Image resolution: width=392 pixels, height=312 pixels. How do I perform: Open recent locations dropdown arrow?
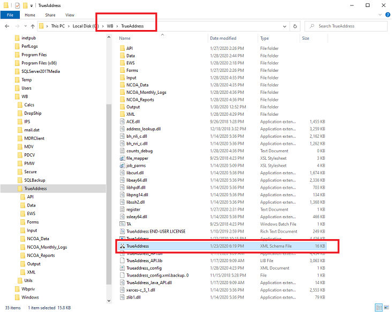pos(26,26)
